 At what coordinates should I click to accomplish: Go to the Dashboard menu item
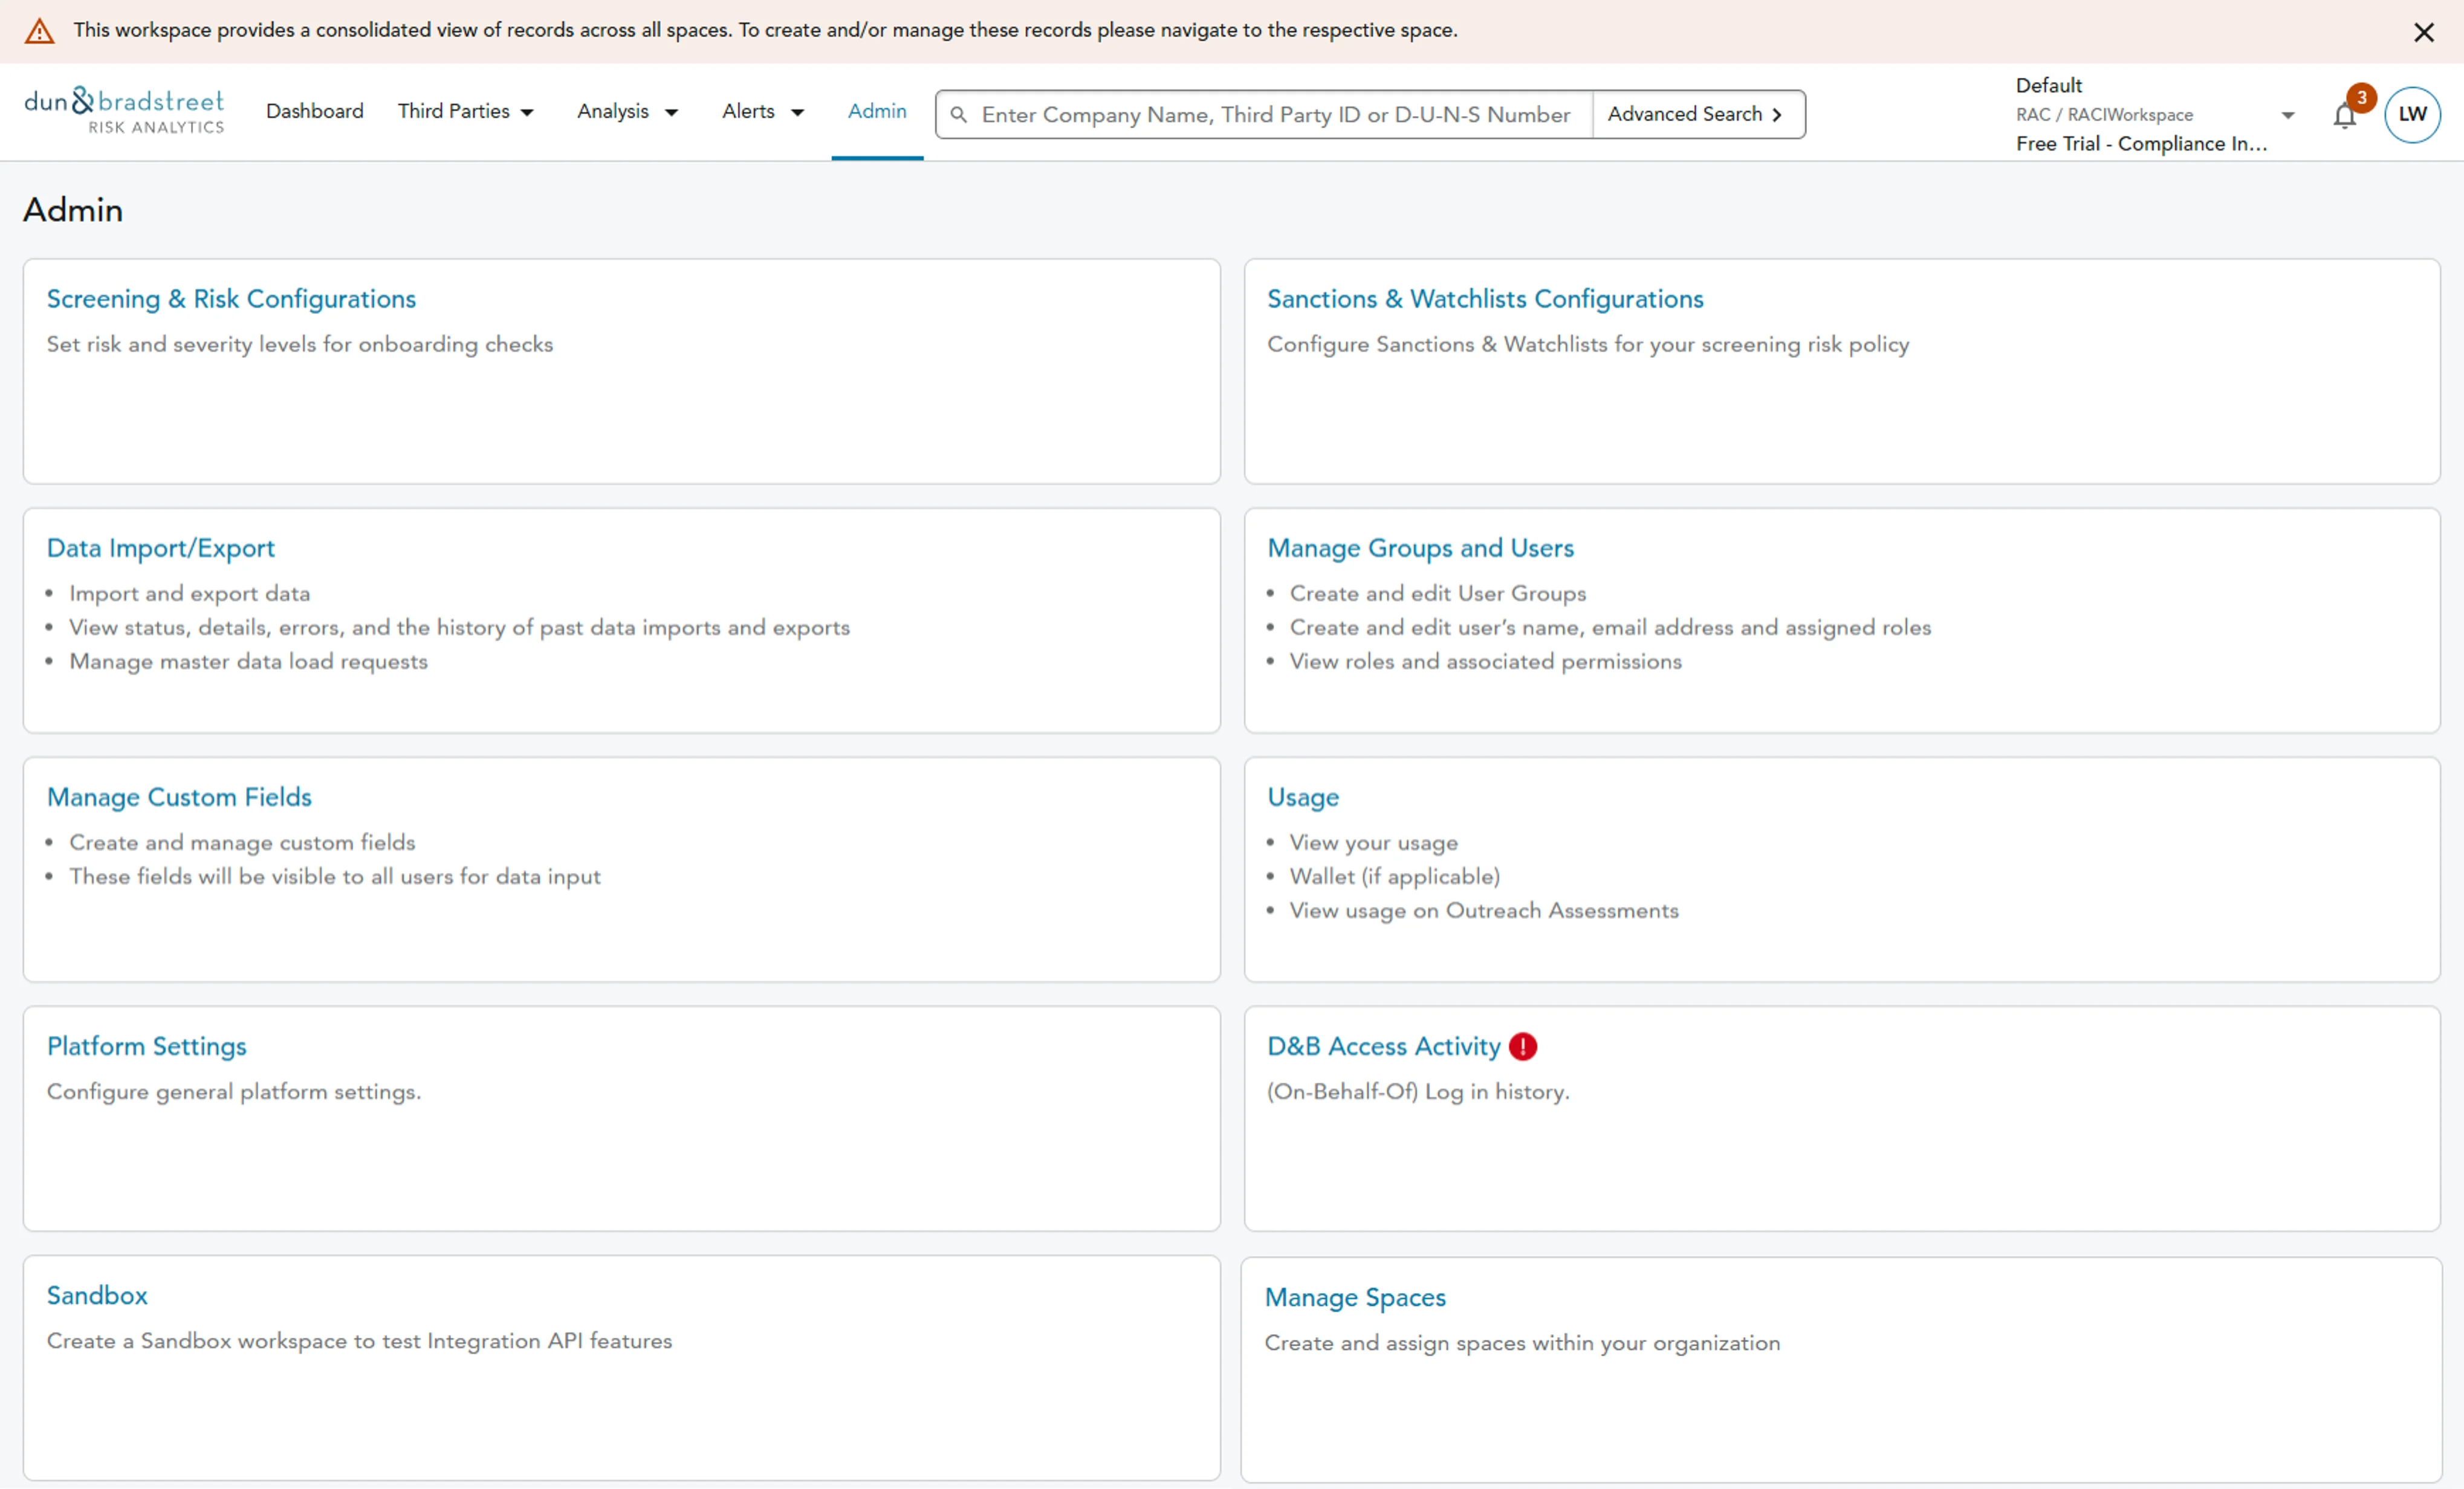pyautogui.click(x=314, y=111)
